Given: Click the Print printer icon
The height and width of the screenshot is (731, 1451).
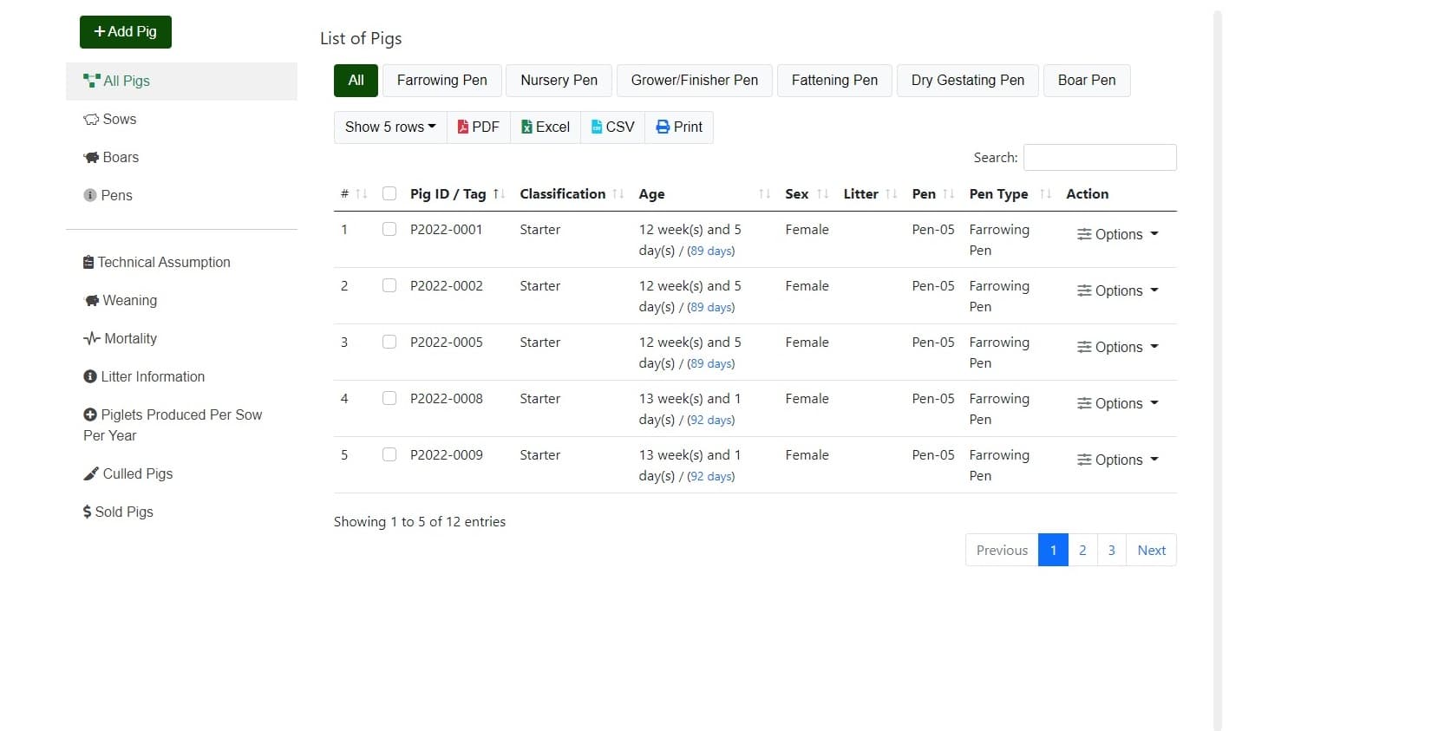Looking at the screenshot, I should pyautogui.click(x=663, y=127).
